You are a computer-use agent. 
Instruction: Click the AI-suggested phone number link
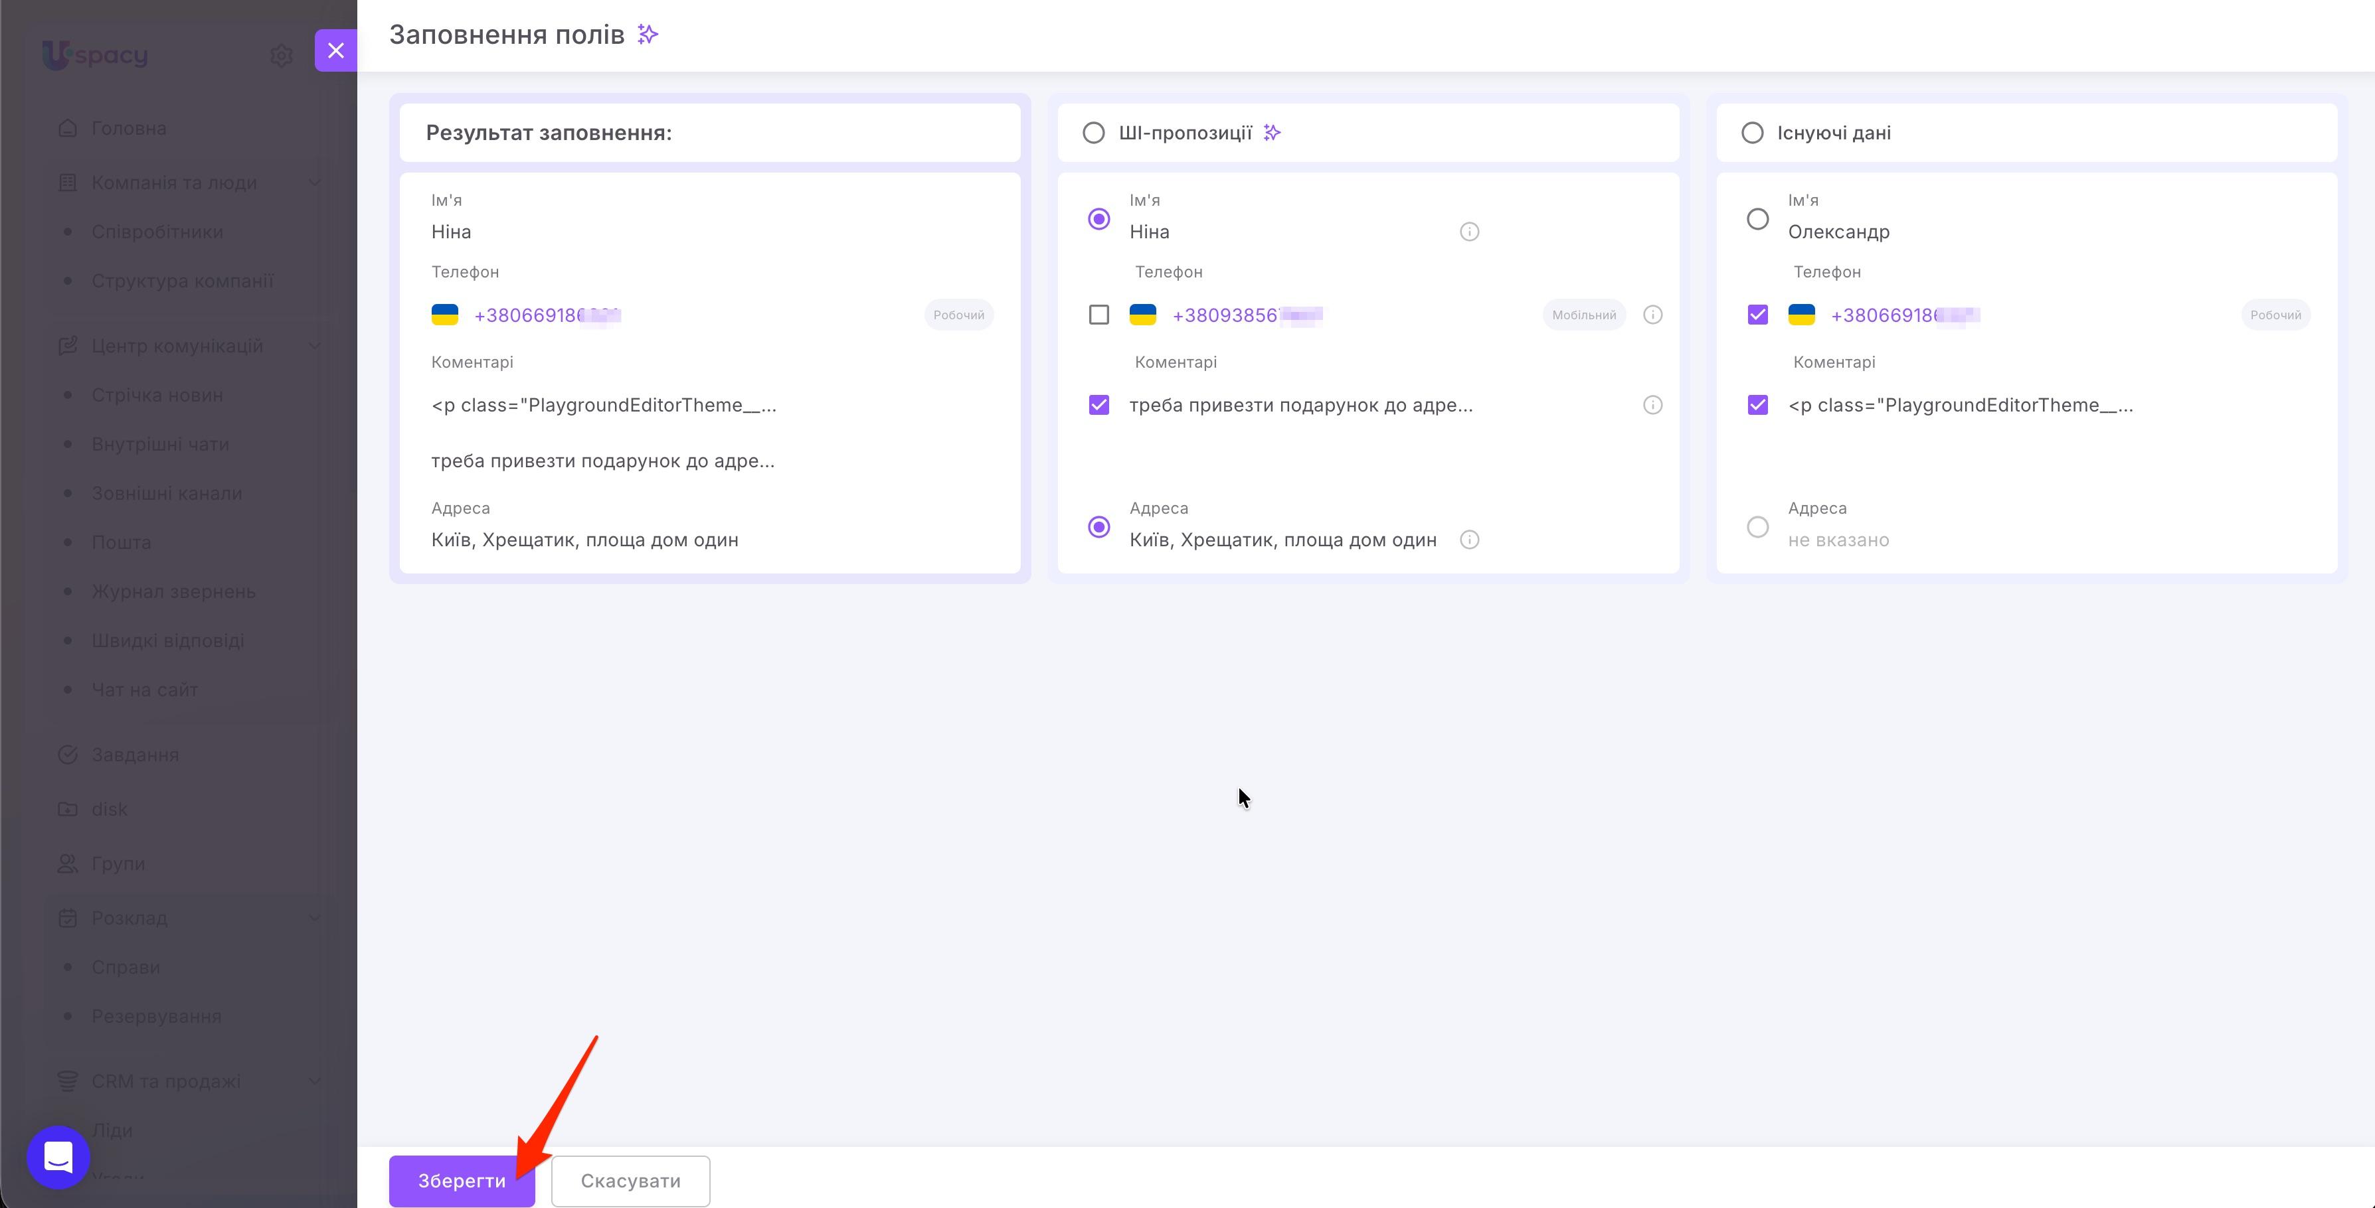point(1247,315)
